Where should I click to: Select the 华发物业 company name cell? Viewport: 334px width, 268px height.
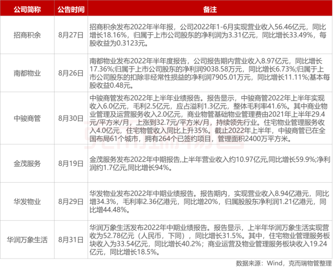pyautogui.click(x=27, y=201)
